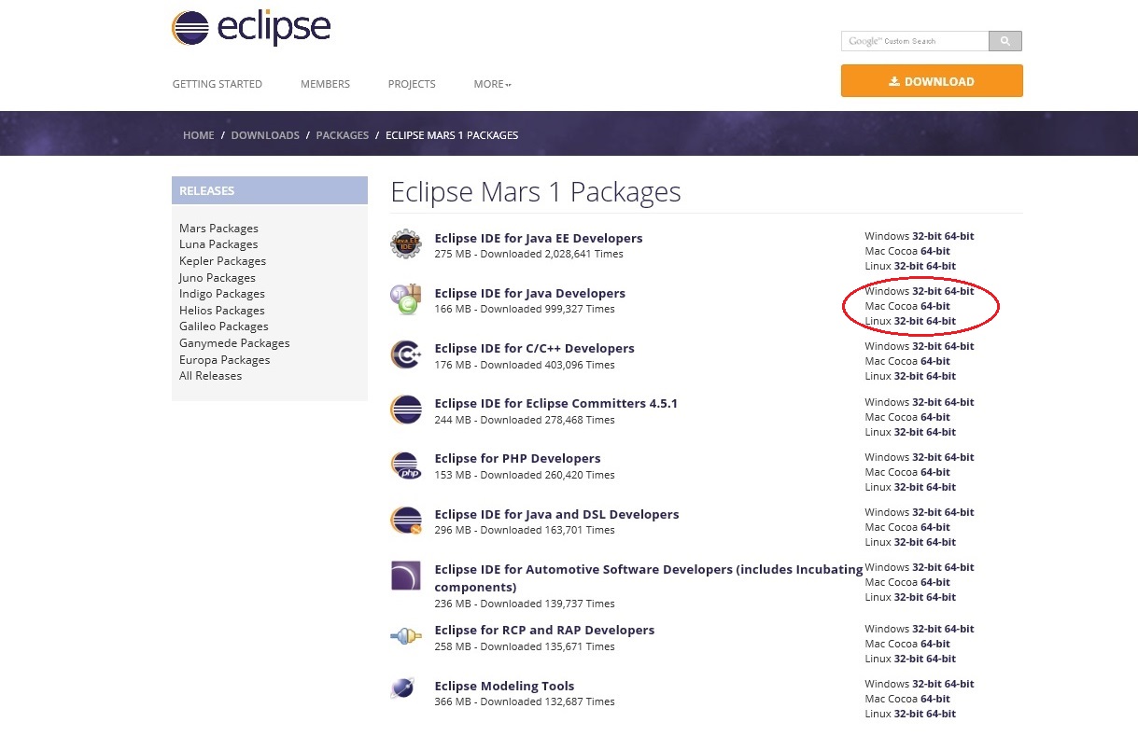Click the Java and DSL Developers icon
The width and height of the screenshot is (1138, 750).
pyautogui.click(x=406, y=521)
